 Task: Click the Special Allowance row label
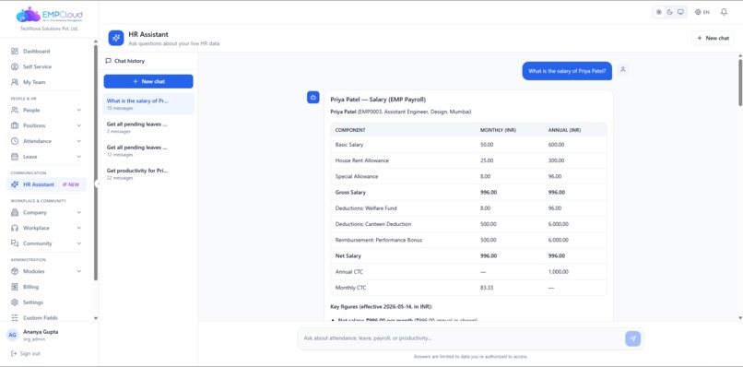(357, 176)
